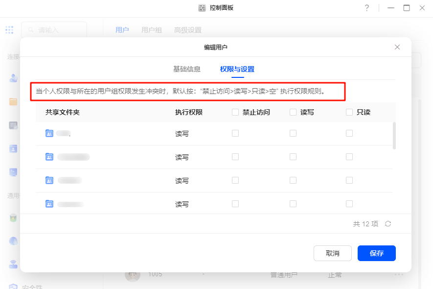The height and width of the screenshot is (289, 433).
Task: Click the shared folder list scrollbar
Action: tap(394, 136)
